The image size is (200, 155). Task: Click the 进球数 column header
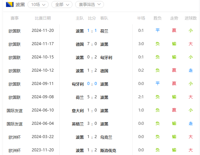(190, 18)
